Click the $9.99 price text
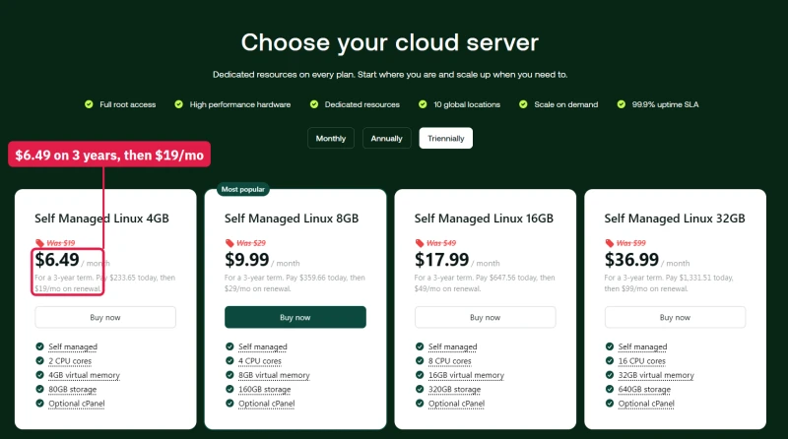Screen dimensions: 788x439 click(x=247, y=260)
